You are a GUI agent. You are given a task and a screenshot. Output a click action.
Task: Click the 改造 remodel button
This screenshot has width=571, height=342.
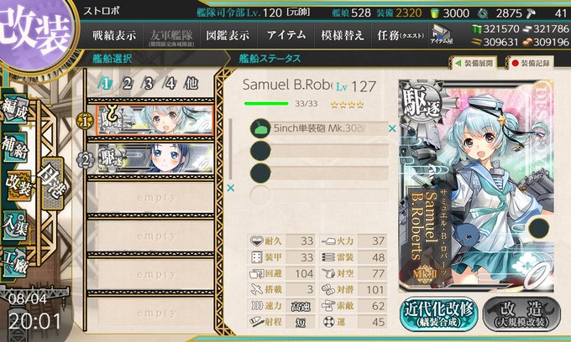[521, 314]
